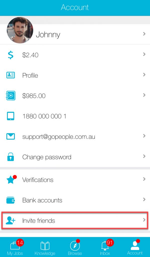Tap the email envelope icon
Viewport: 150px width, 257px height.
tap(11, 137)
